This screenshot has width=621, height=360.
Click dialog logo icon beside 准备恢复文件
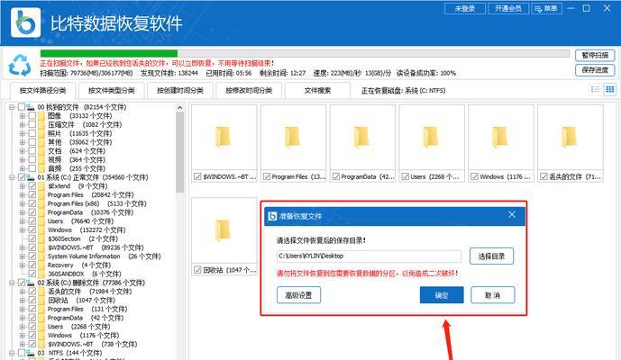pos(272,216)
